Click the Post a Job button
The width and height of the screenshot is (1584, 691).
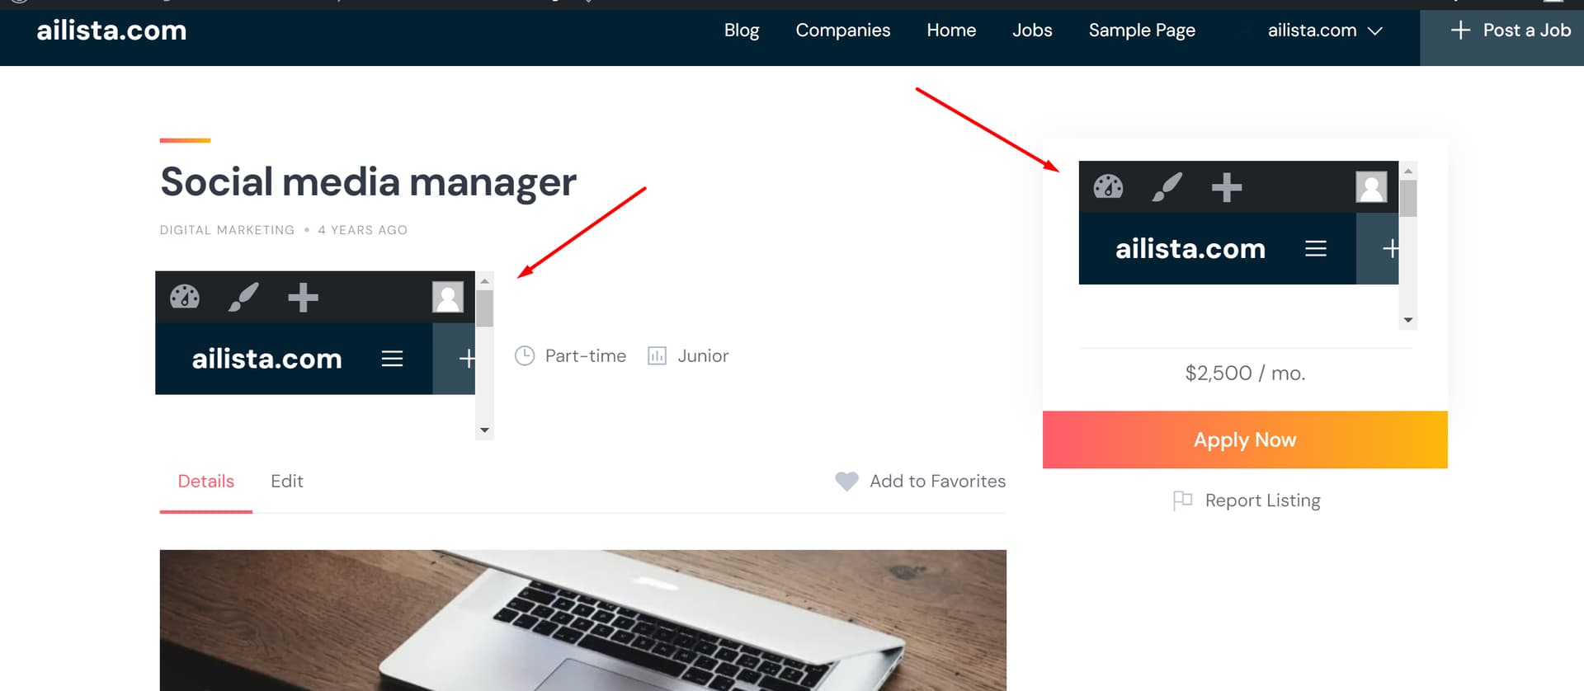(x=1510, y=31)
